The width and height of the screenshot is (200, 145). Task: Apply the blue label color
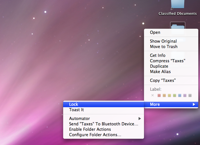[180, 96]
